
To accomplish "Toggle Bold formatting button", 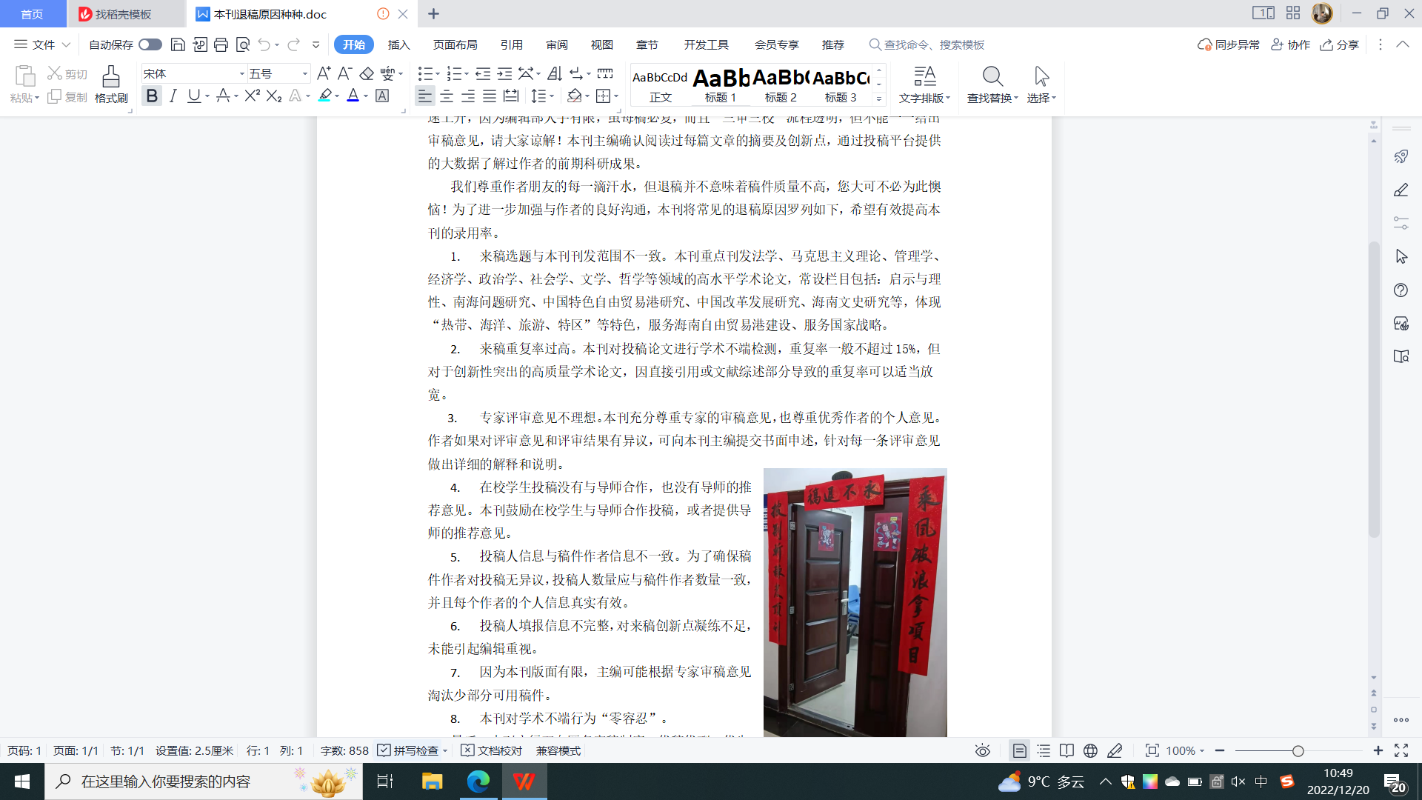I will [152, 96].
